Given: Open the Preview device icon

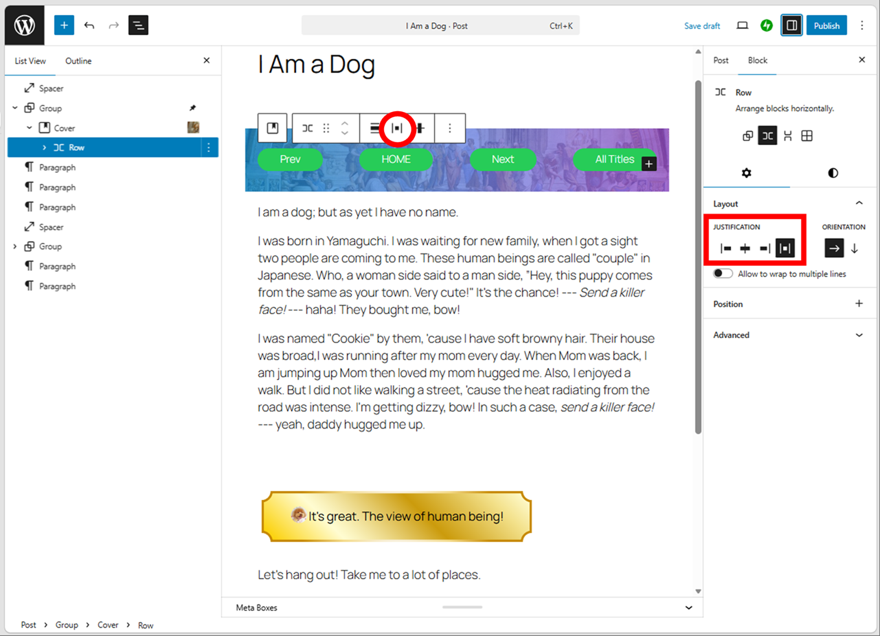Looking at the screenshot, I should [742, 25].
